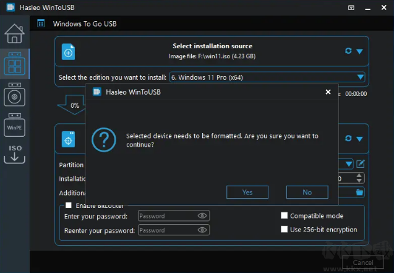
Task: Toggle Use 256-bit encryption checkbox
Action: tap(284, 229)
